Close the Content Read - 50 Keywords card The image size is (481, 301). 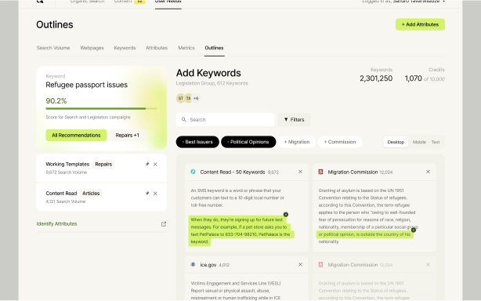[x=300, y=172]
